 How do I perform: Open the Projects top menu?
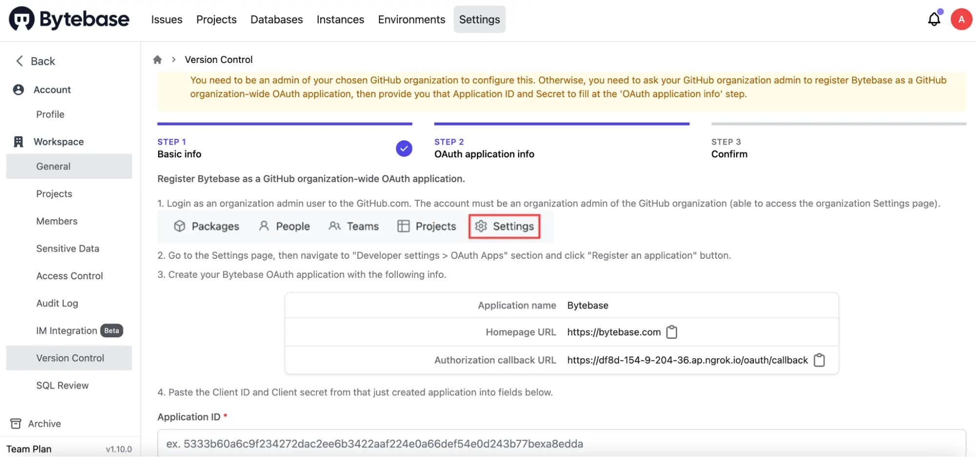216,20
